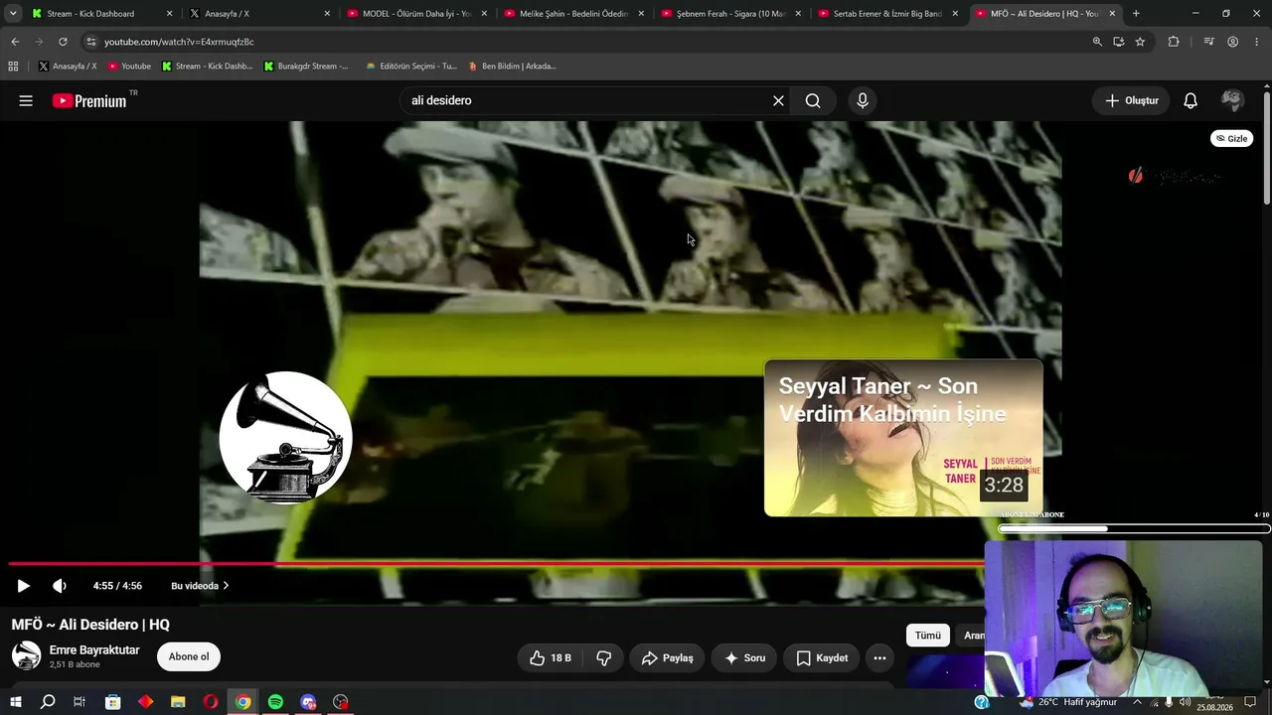Like the video with 18 B likes
The height and width of the screenshot is (715, 1272).
tap(551, 657)
